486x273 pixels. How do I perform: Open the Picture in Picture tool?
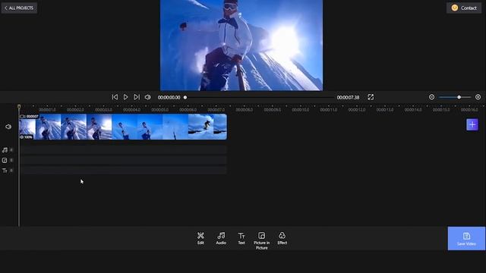(261, 240)
